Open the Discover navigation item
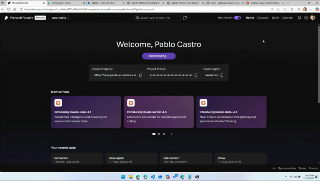320x181 pixels. [263, 18]
